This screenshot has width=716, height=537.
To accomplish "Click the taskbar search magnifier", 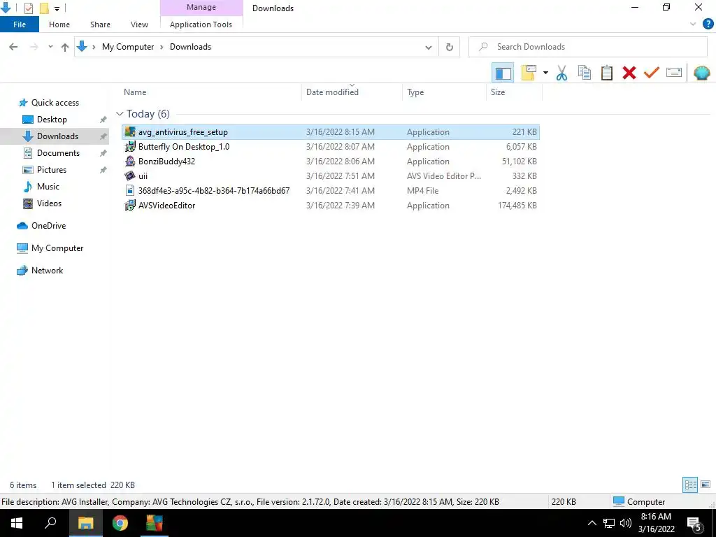I will point(50,522).
